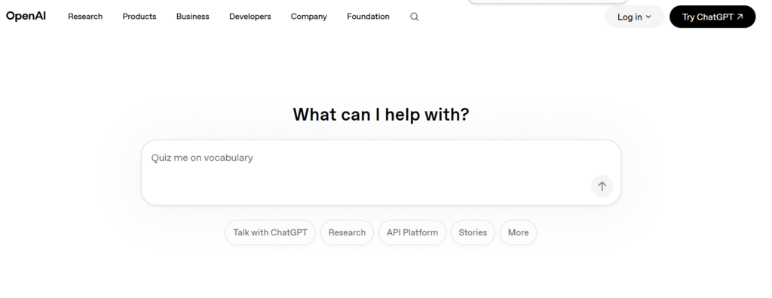The width and height of the screenshot is (772, 298).
Task: Open the Products menu
Action: coord(139,17)
